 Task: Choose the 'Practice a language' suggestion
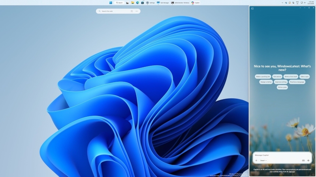297,82
